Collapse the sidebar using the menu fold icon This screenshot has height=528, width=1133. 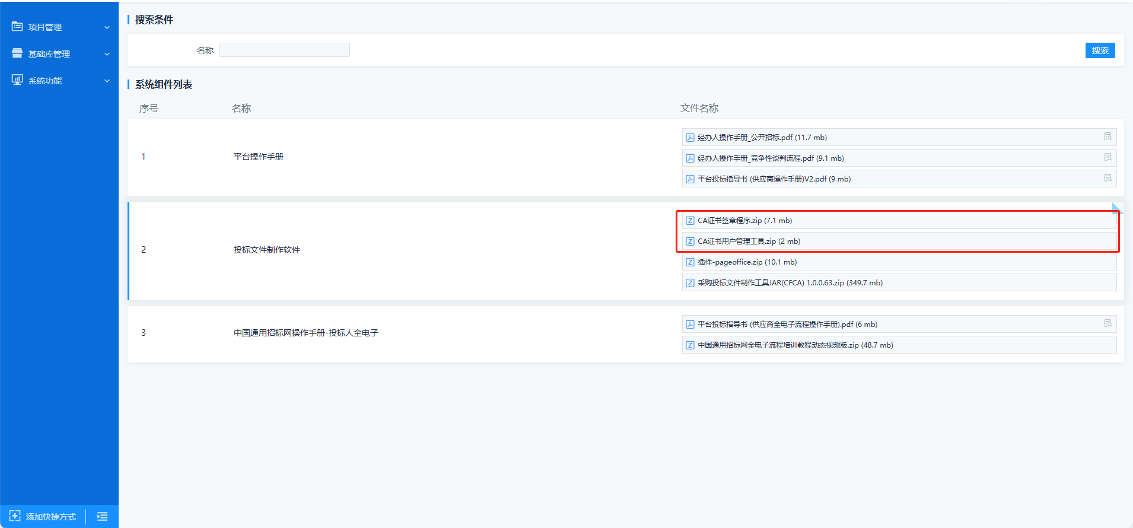102,517
